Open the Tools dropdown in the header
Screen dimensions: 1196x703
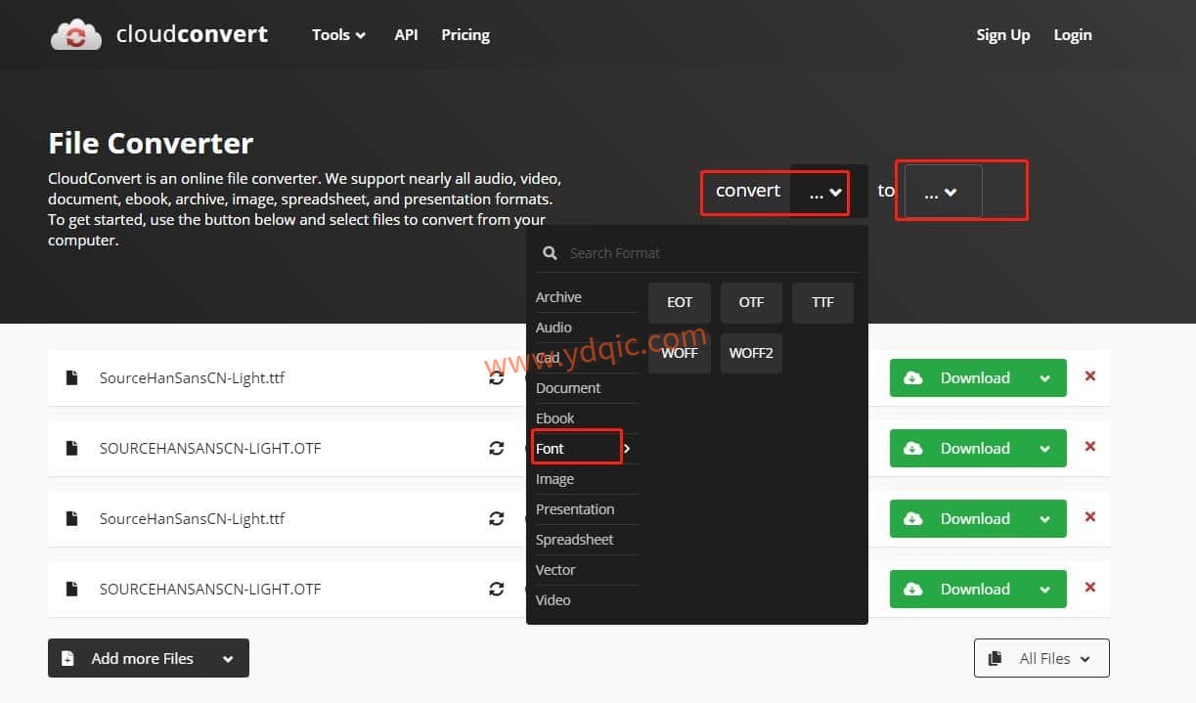coord(338,35)
